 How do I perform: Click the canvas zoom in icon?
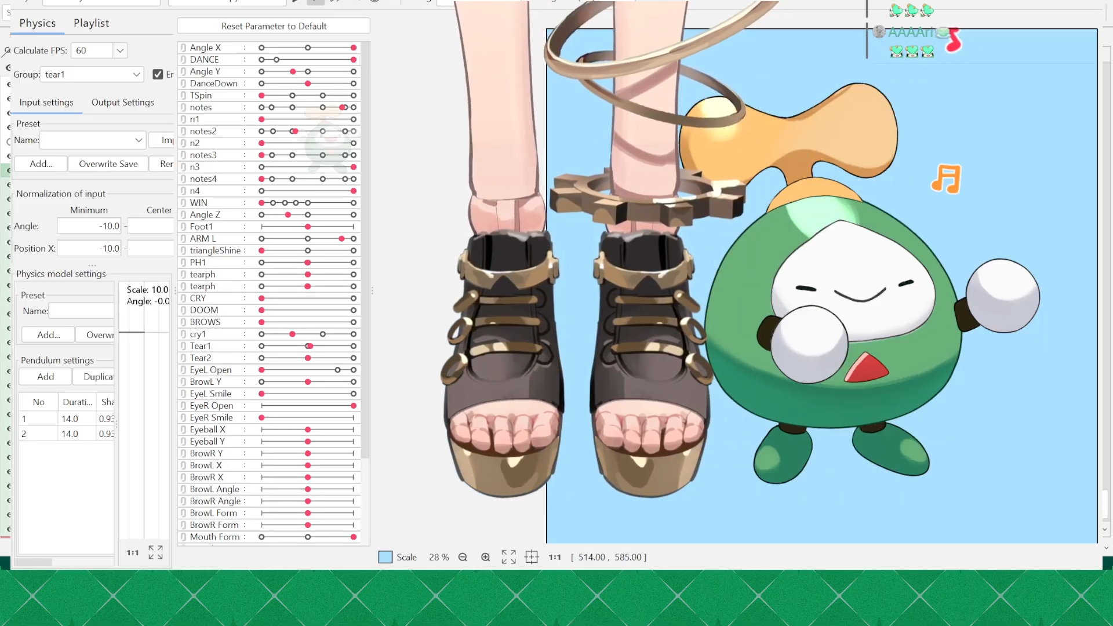pyautogui.click(x=486, y=557)
